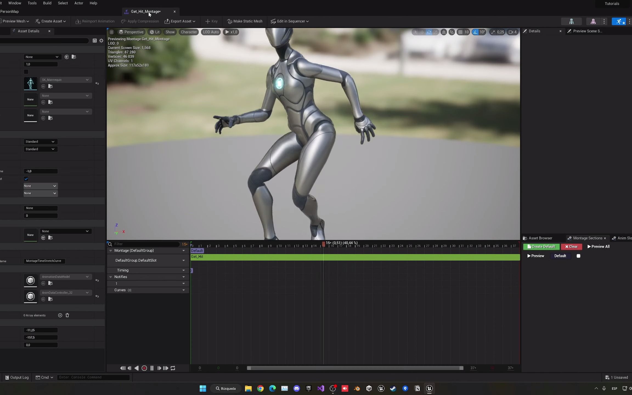This screenshot has height=395, width=632.
Task: Switch to the Montage Sections tab
Action: click(586, 238)
